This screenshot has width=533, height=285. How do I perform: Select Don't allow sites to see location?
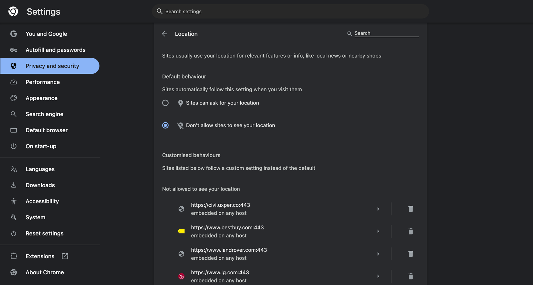(165, 126)
